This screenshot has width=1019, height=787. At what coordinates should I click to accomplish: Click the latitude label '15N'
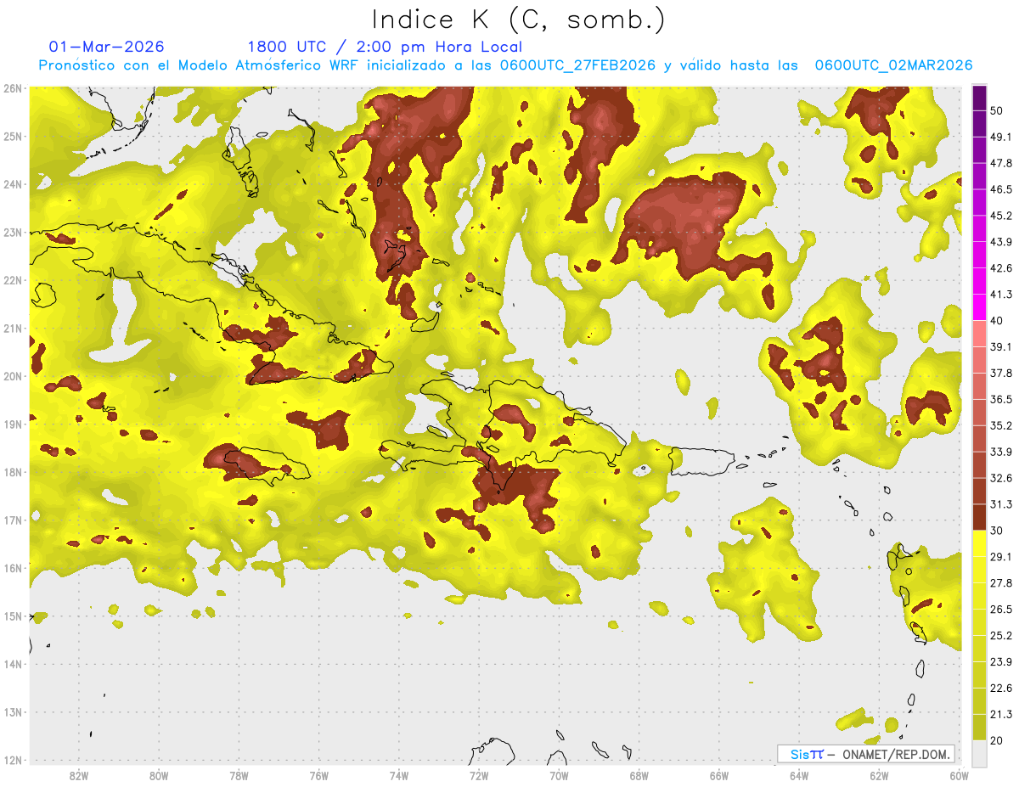coord(13,616)
